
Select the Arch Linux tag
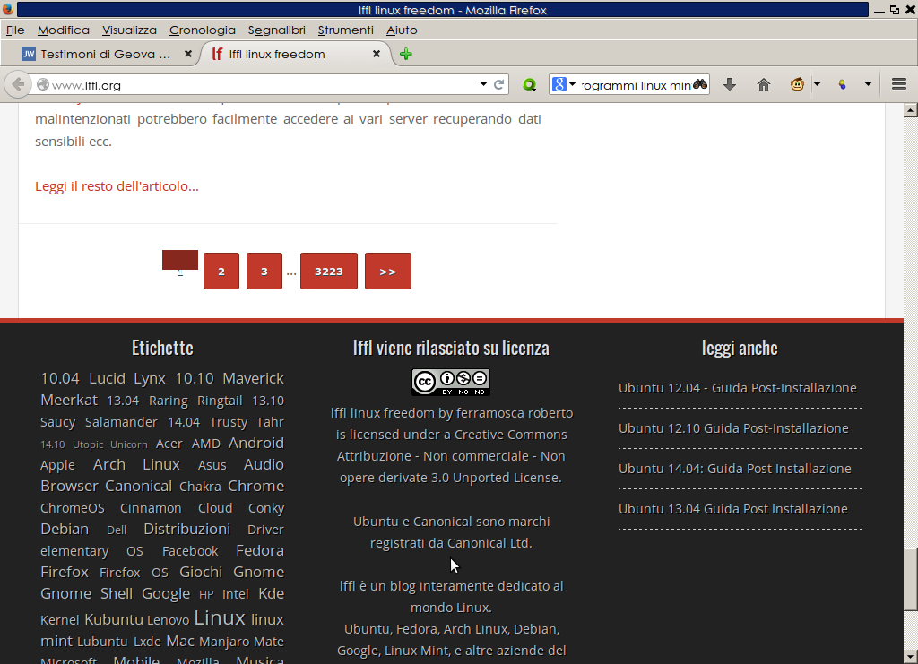click(x=136, y=464)
